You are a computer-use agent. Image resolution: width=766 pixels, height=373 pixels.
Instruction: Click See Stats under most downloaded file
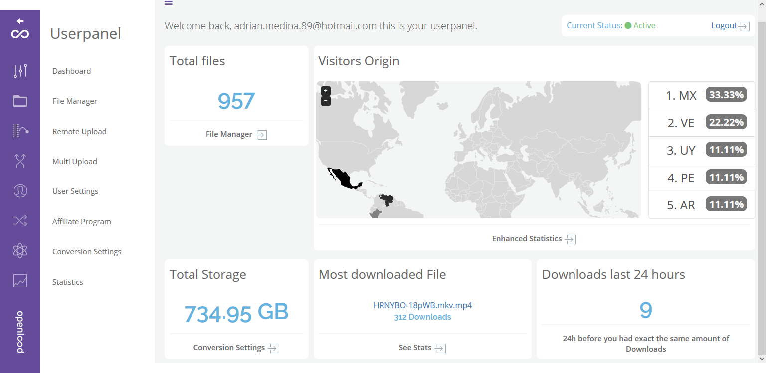[x=421, y=348]
